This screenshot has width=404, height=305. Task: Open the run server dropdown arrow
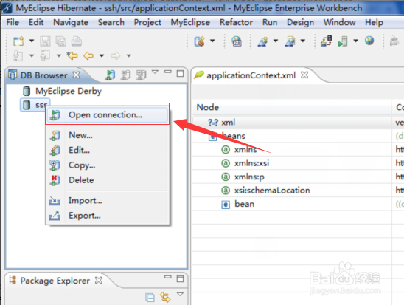click(356, 41)
